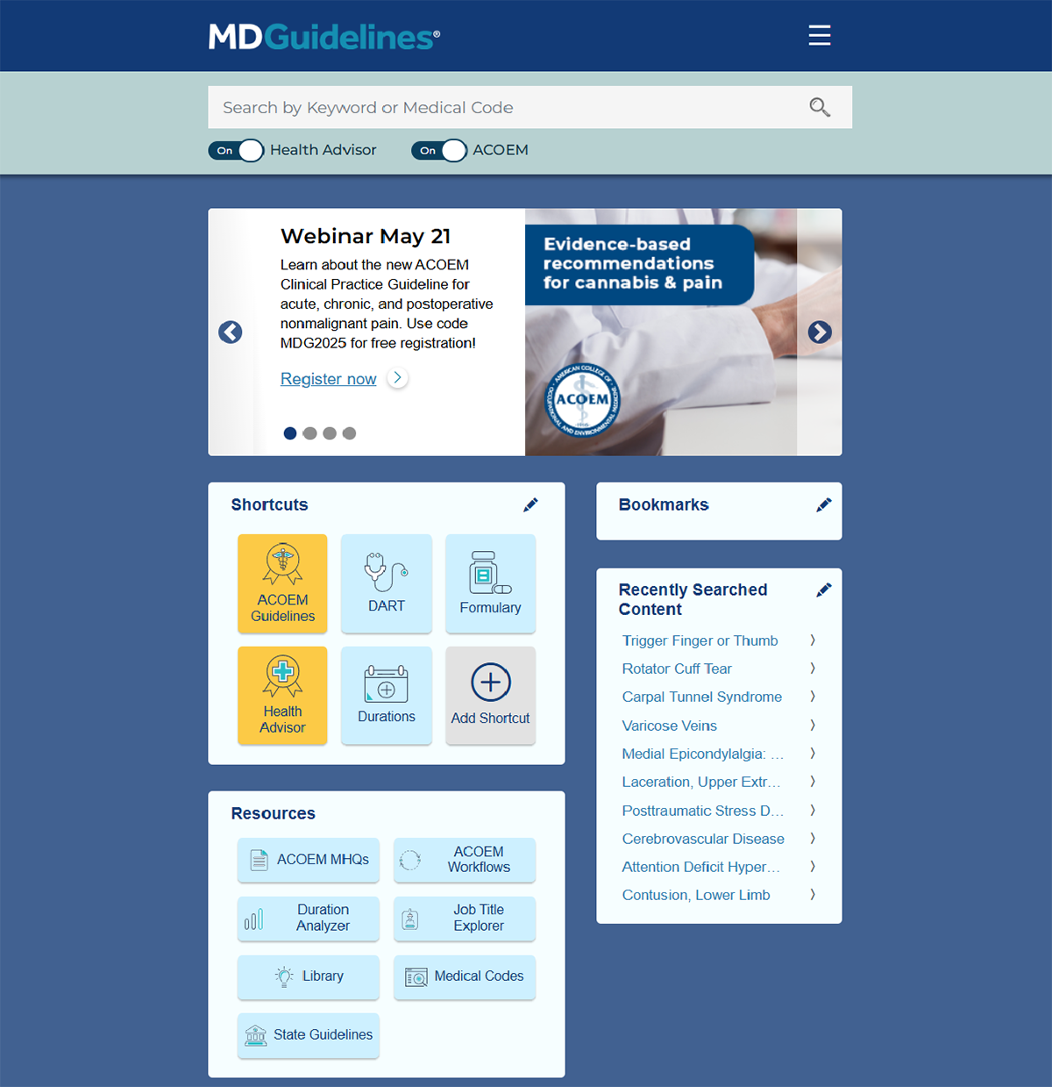Open the Formulary shortcut
This screenshot has height=1087, width=1052.
tap(490, 583)
